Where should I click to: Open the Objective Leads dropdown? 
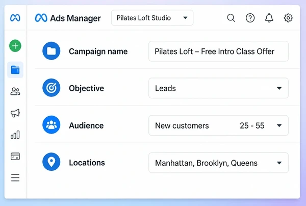(x=218, y=88)
